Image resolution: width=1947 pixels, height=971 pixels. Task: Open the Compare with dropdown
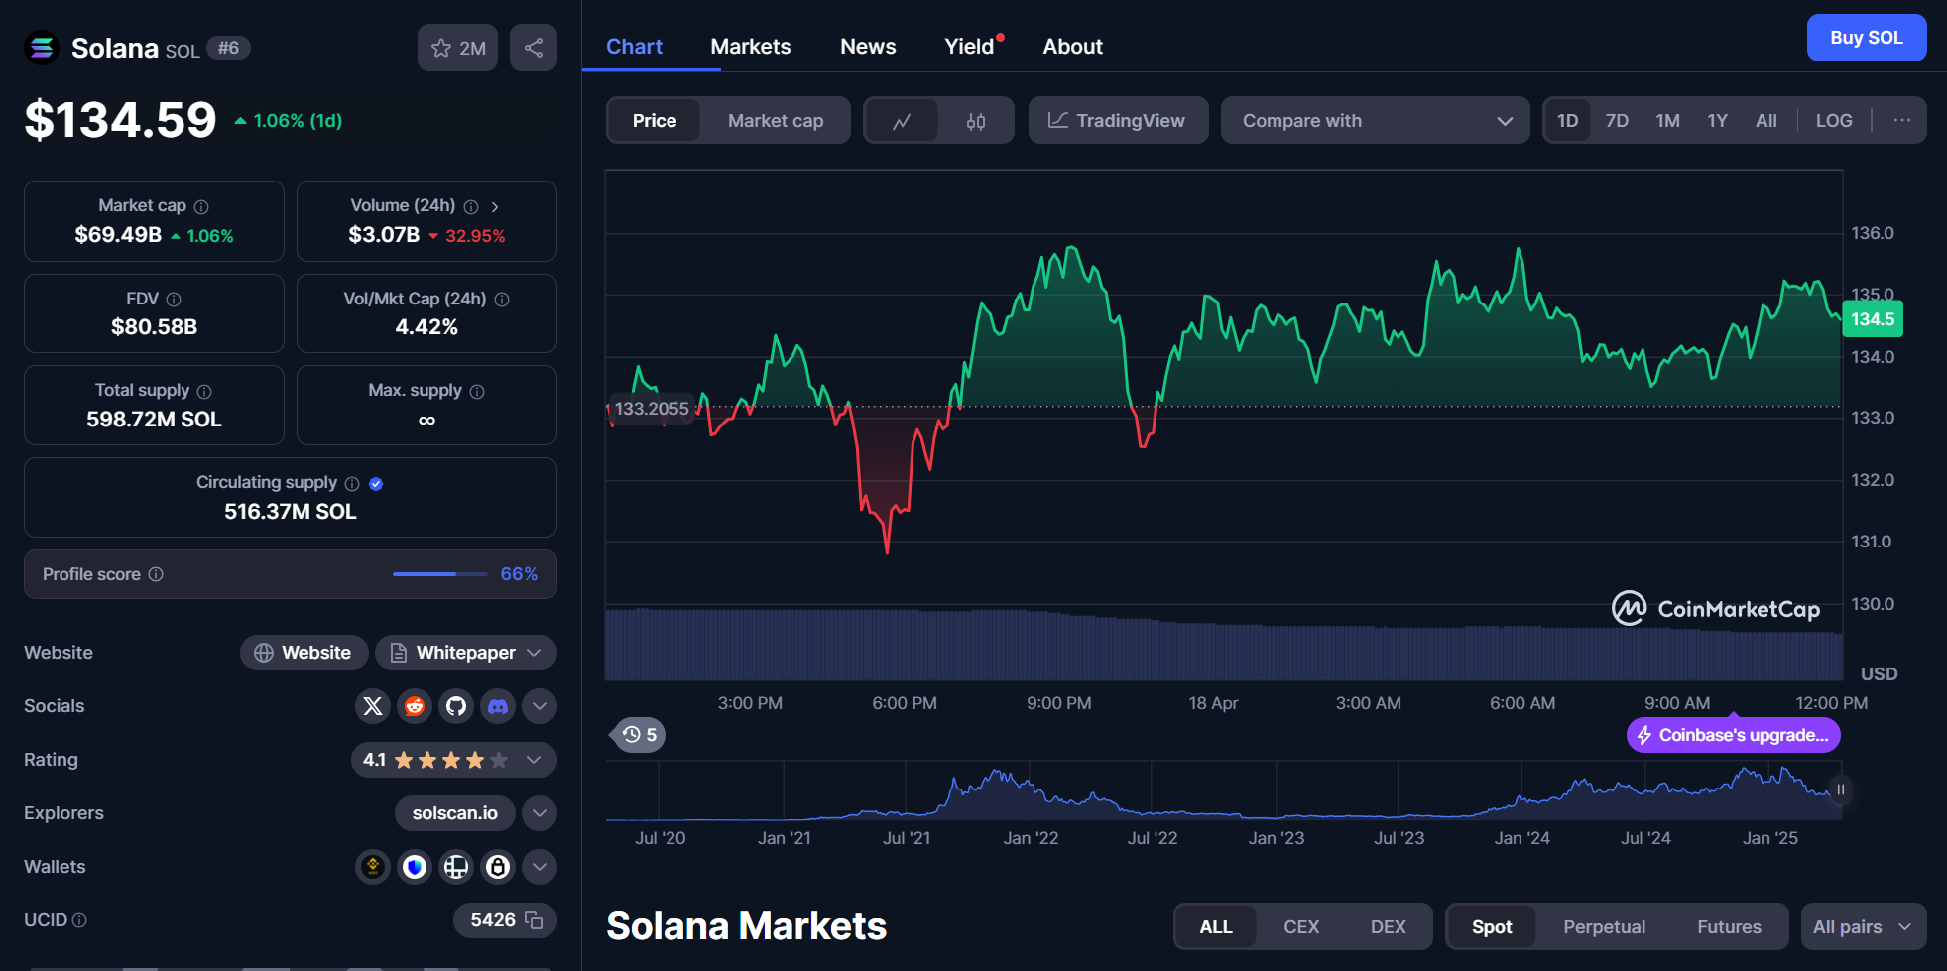[1374, 120]
